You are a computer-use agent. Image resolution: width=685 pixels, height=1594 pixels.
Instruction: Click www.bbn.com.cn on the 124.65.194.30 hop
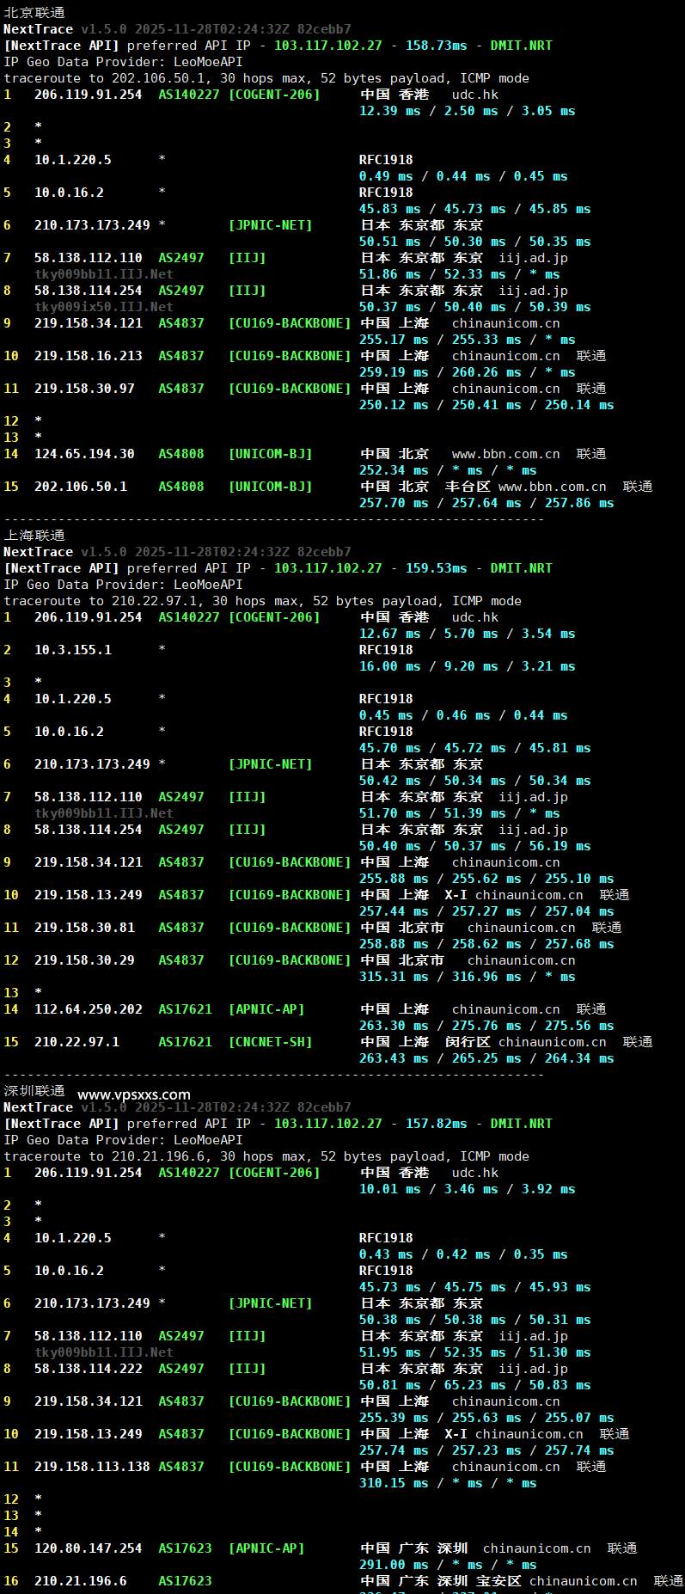(x=505, y=454)
